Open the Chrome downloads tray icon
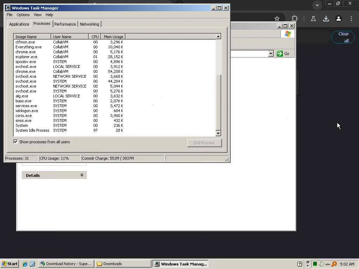The width and height of the screenshot is (359, 269). pyautogui.click(x=326, y=19)
